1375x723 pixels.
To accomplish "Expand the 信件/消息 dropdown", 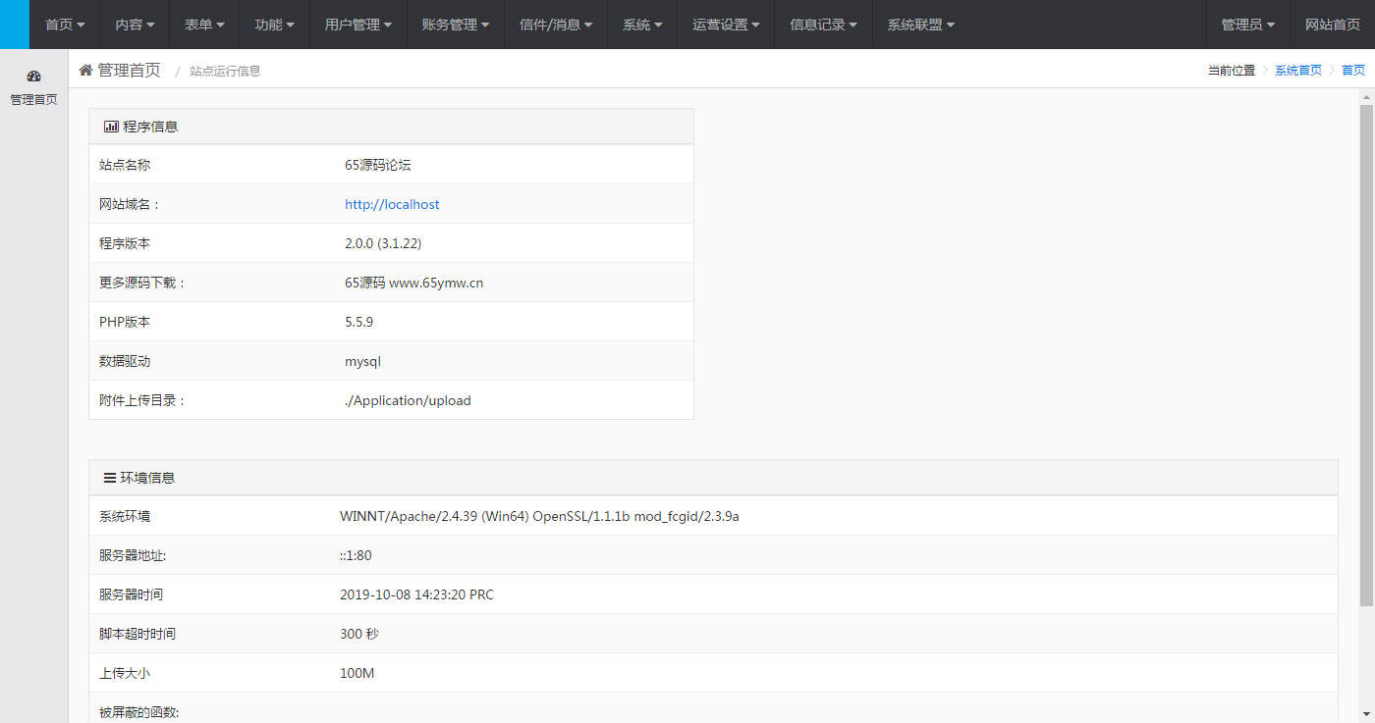I will (x=555, y=25).
